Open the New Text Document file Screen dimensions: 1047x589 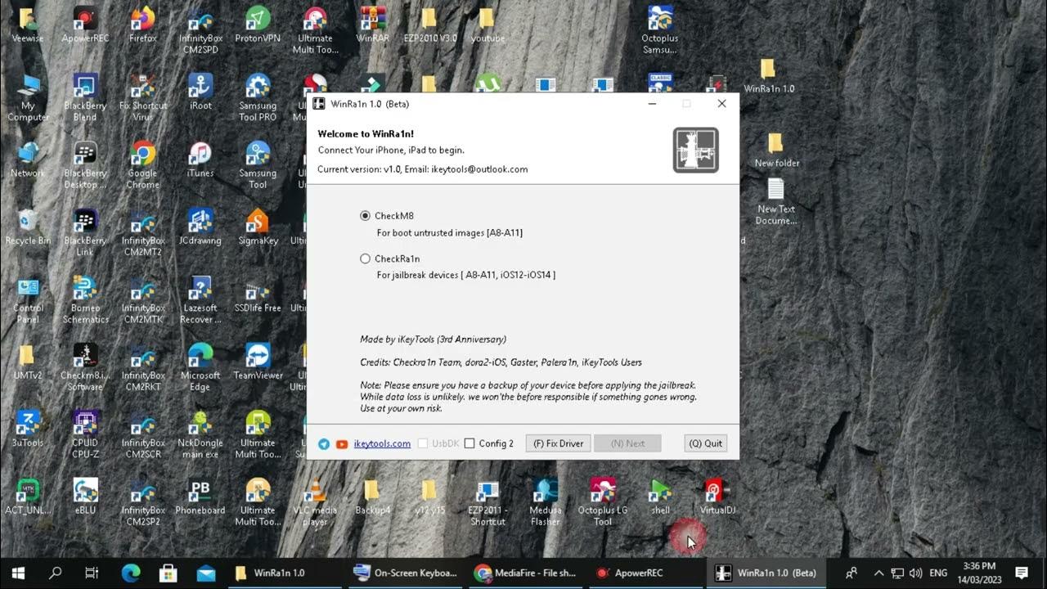(775, 203)
